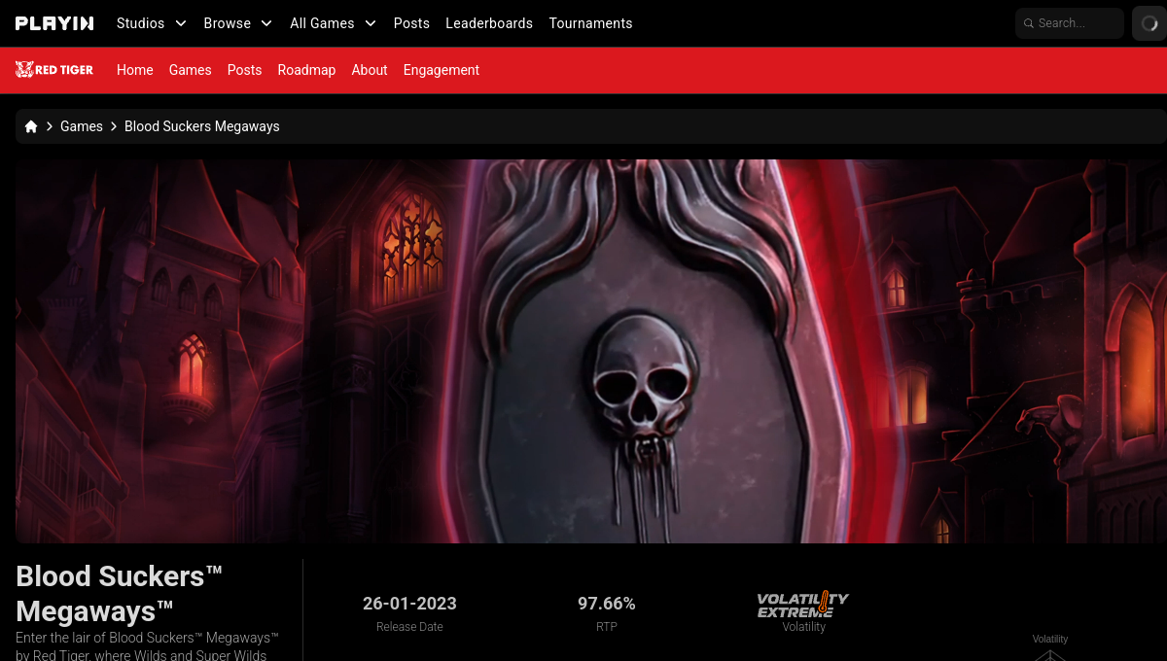Click the RTP label under 97.66%
This screenshot has height=661, width=1167.
coord(607,627)
